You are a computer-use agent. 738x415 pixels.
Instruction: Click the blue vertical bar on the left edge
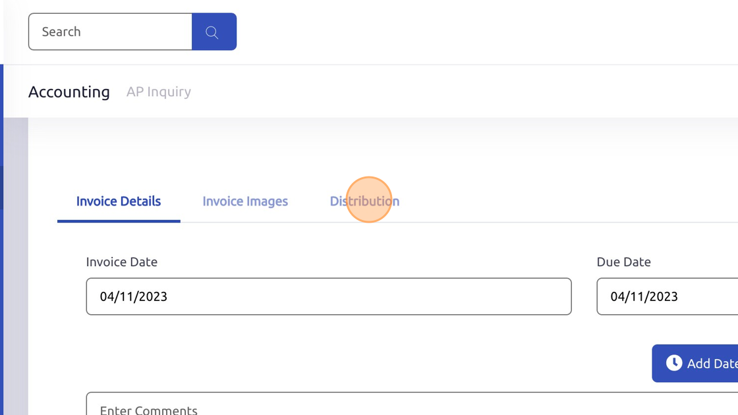point(1,240)
